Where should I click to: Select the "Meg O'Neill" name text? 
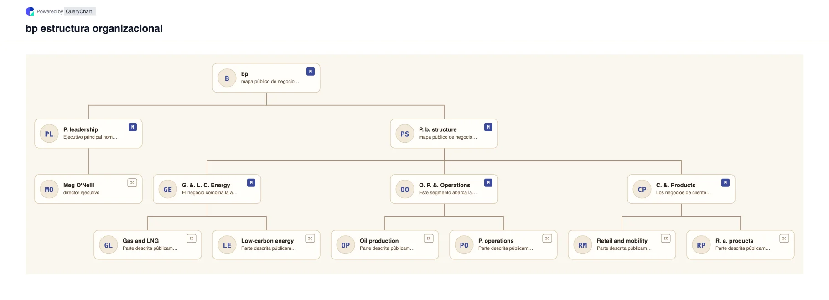79,185
